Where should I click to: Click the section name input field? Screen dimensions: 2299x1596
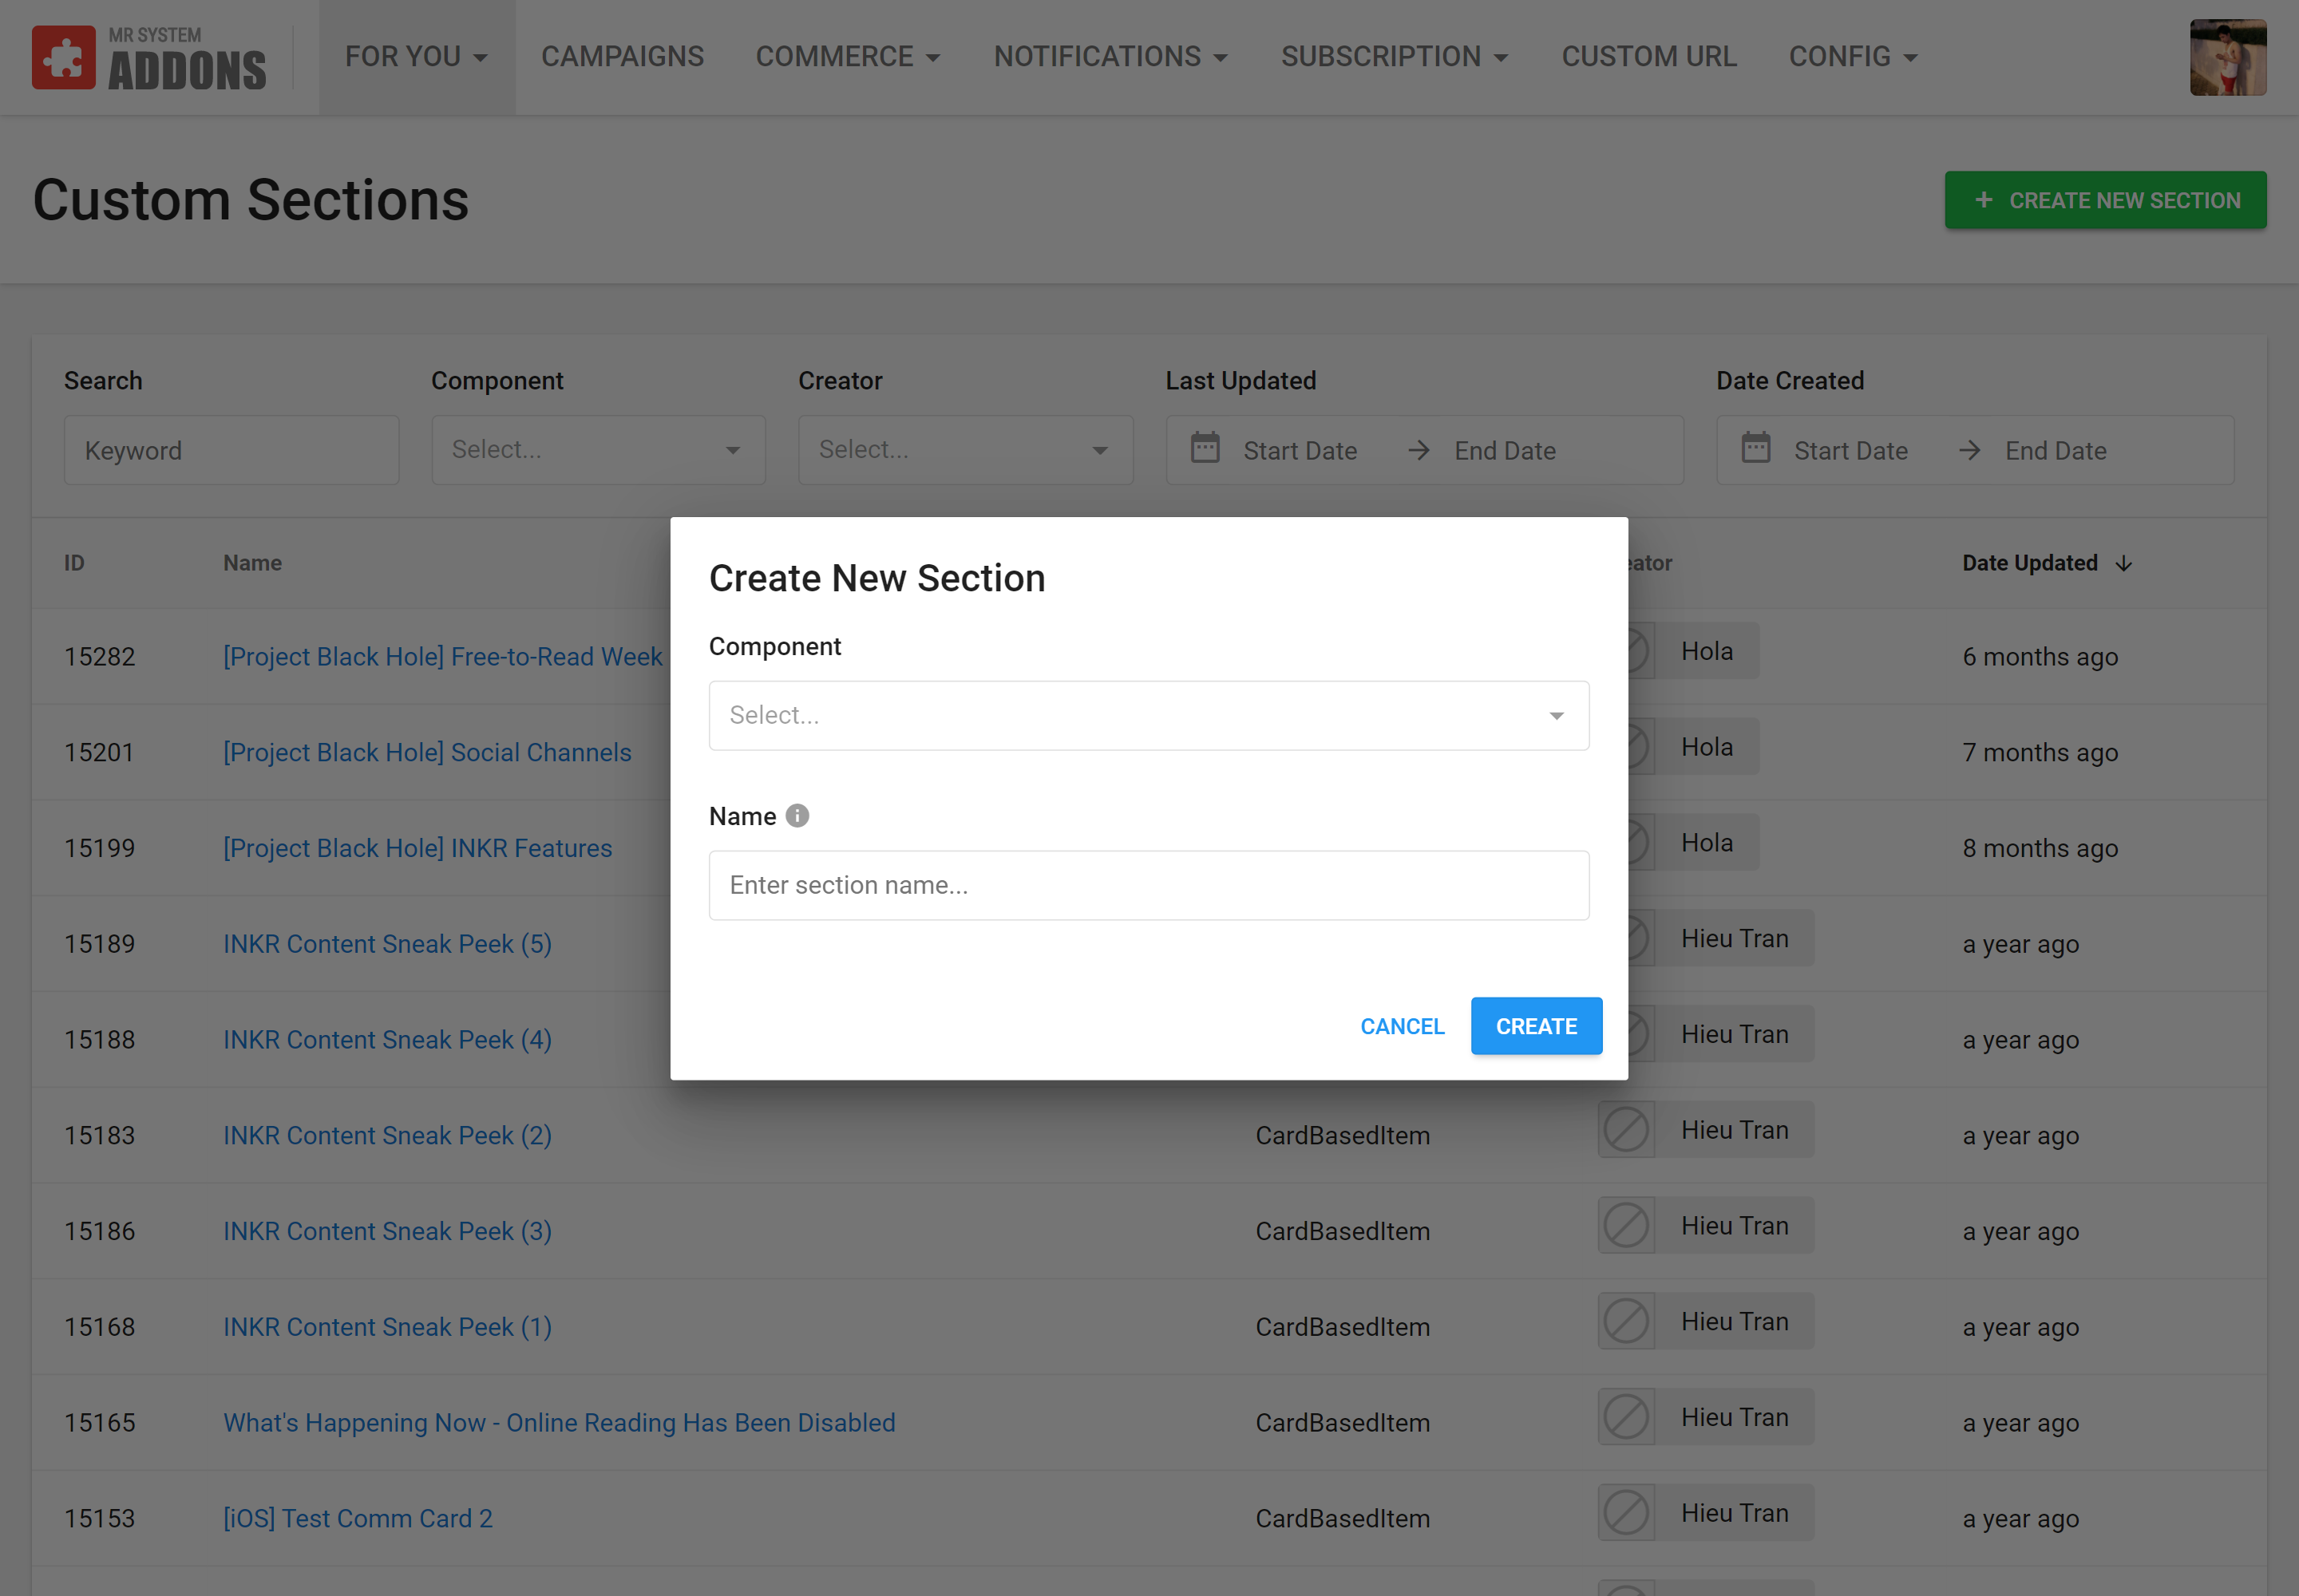(1147, 885)
